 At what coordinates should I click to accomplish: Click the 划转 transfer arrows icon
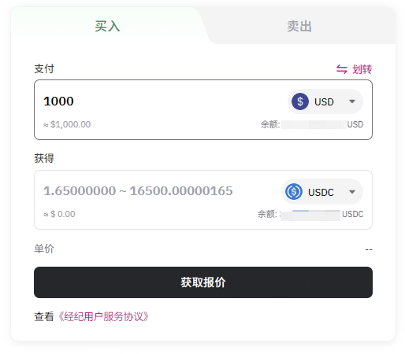pos(342,69)
